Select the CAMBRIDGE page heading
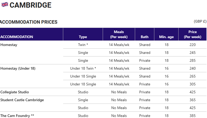 point(30,5)
